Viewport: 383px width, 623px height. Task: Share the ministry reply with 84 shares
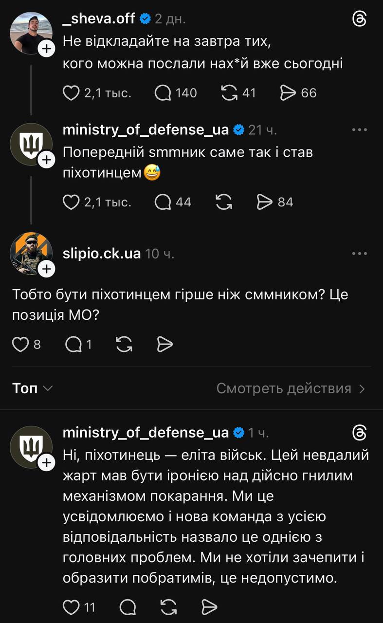[265, 202]
